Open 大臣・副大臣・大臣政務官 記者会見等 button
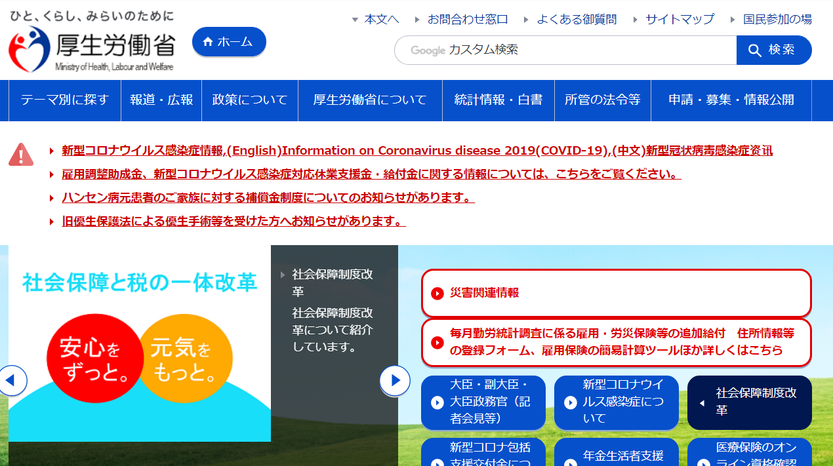The image size is (833, 466). click(483, 402)
